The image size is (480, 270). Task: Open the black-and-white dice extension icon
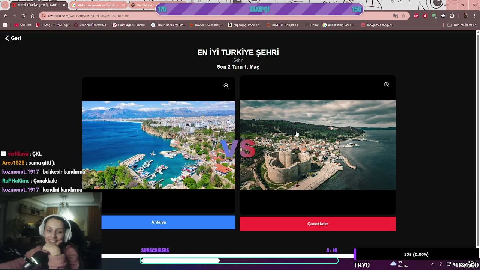click(443, 16)
